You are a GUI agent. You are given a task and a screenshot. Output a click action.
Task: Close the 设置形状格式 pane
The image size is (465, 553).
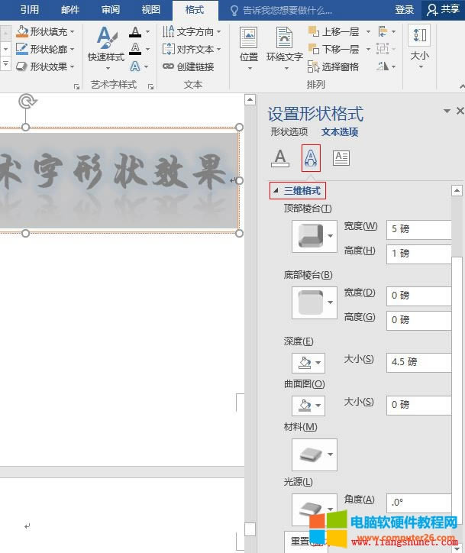point(460,112)
